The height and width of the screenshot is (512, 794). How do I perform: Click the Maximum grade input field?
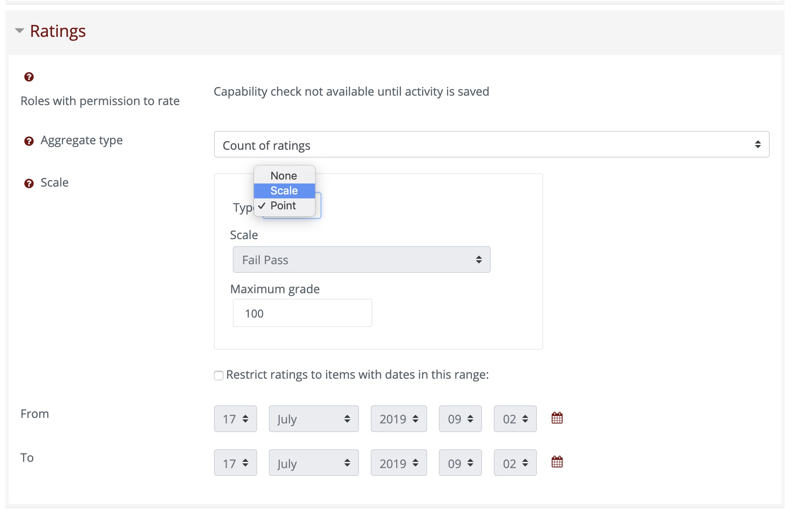pyautogui.click(x=302, y=313)
